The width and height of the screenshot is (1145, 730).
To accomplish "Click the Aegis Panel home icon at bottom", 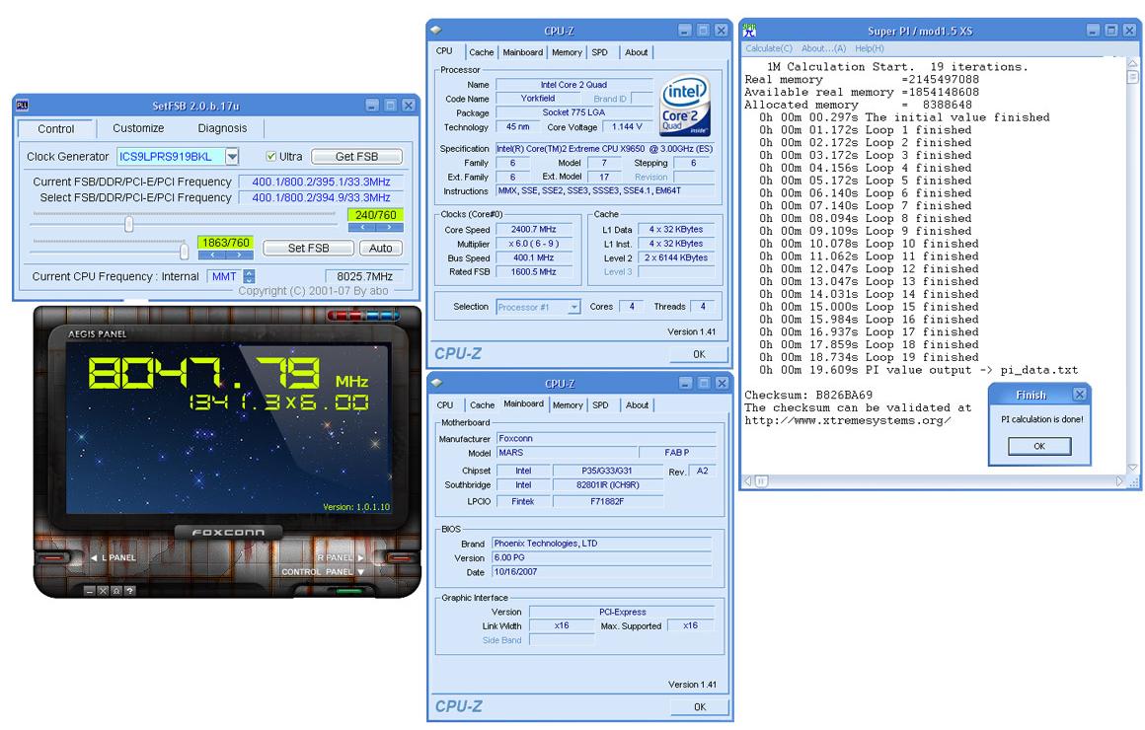I will [x=116, y=591].
